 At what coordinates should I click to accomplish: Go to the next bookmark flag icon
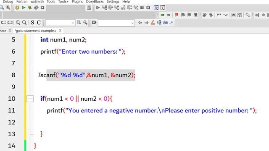189,15
